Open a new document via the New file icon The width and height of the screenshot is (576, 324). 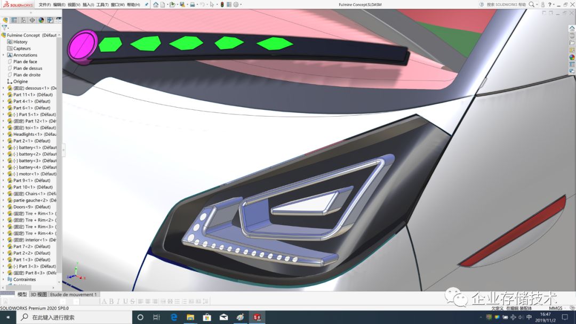pyautogui.click(x=163, y=5)
